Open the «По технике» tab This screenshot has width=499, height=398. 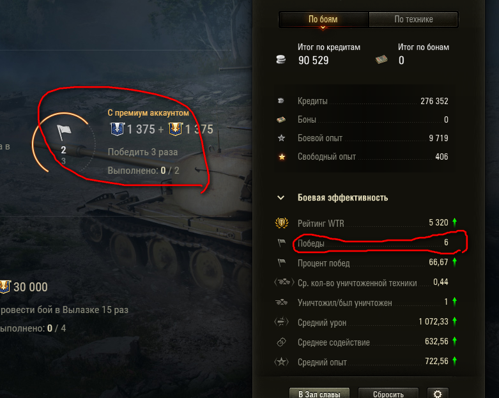413,19
